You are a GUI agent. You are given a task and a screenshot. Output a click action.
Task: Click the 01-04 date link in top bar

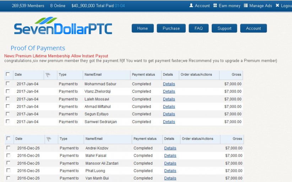[120, 6]
